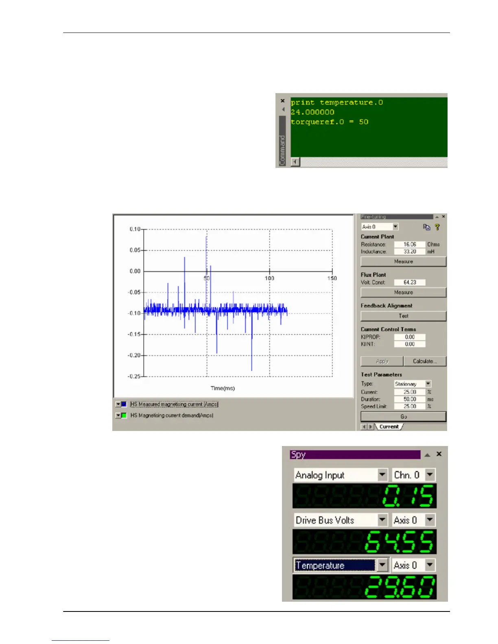
Task: Close the Command window with its X icon
Action: click(x=282, y=100)
